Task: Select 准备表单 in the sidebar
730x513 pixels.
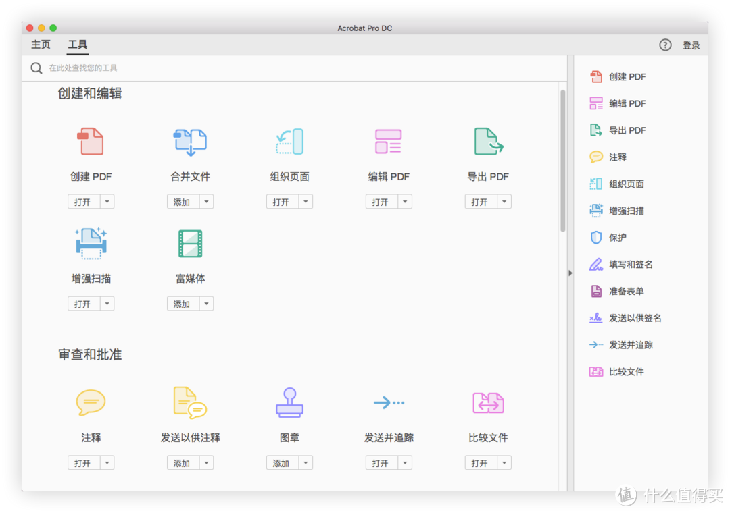Action: point(617,291)
